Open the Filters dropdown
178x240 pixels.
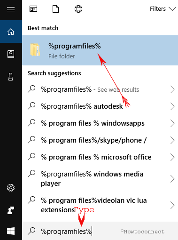[163, 9]
